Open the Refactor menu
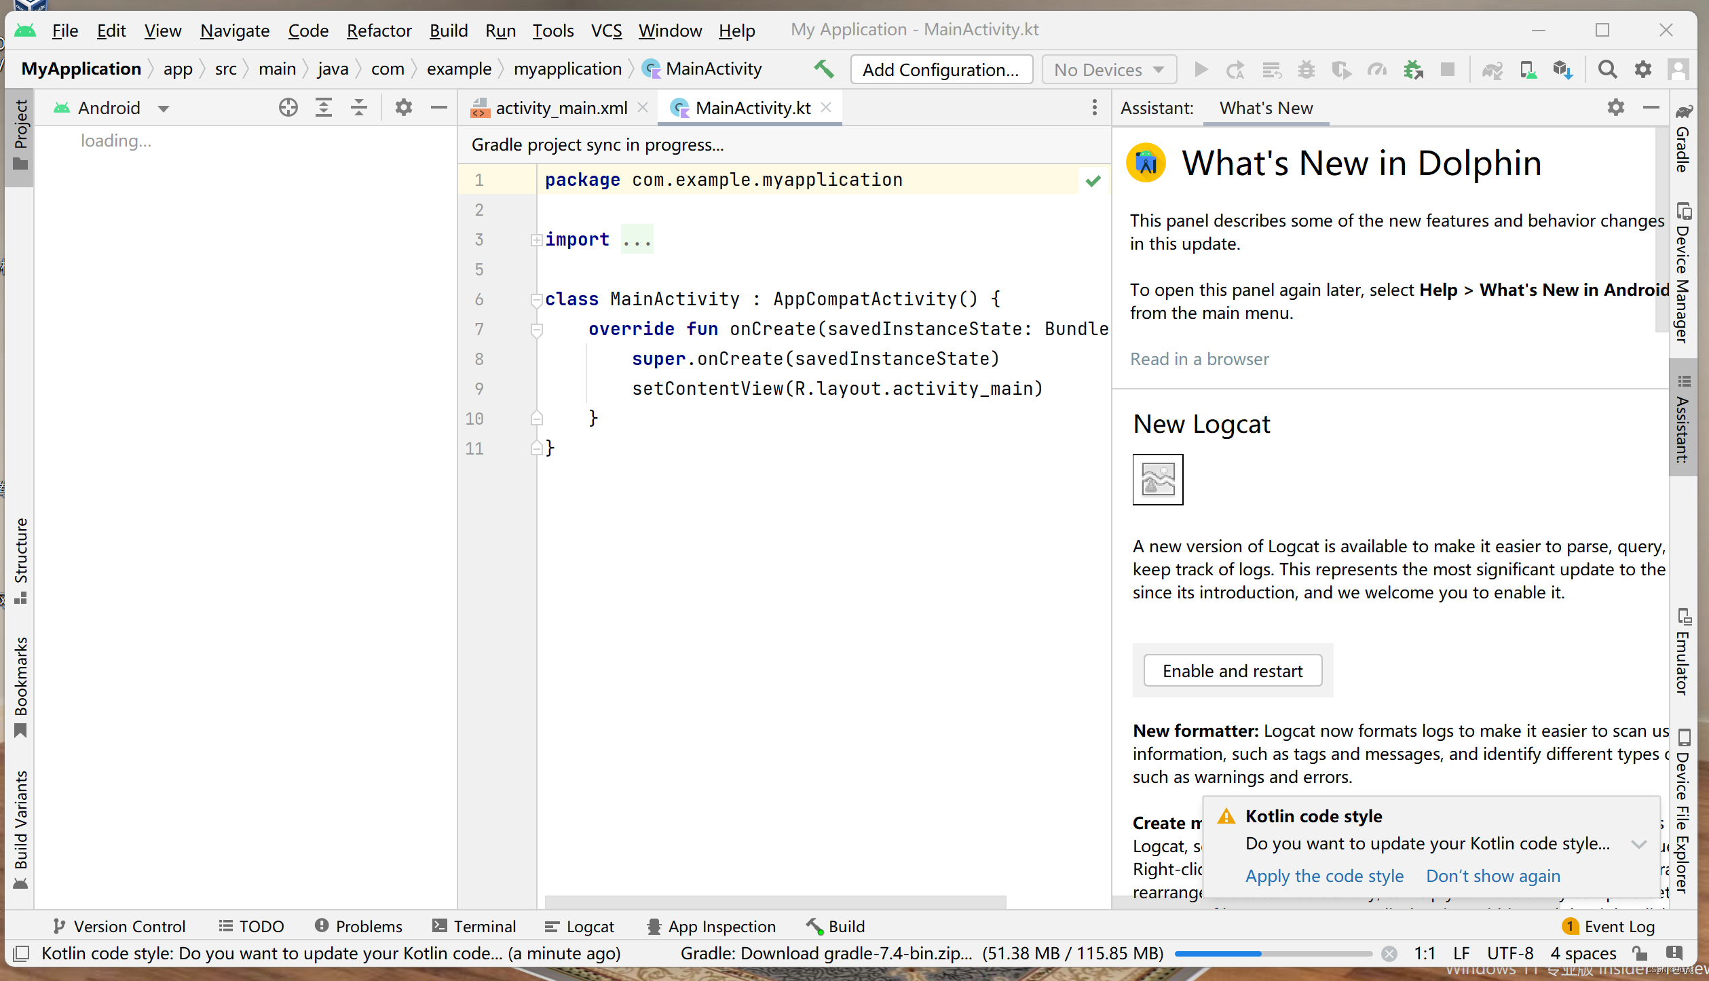Viewport: 1709px width, 981px height. tap(379, 31)
